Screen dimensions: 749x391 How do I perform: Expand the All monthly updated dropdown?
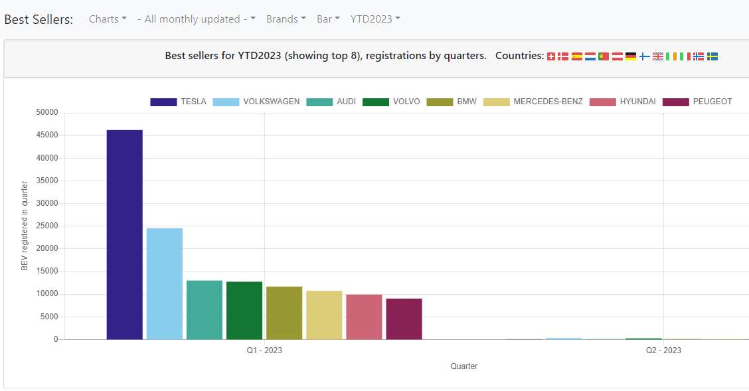[x=197, y=19]
